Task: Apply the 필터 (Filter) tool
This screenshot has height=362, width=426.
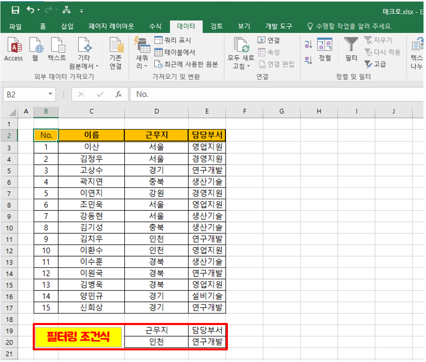Action: [x=351, y=50]
